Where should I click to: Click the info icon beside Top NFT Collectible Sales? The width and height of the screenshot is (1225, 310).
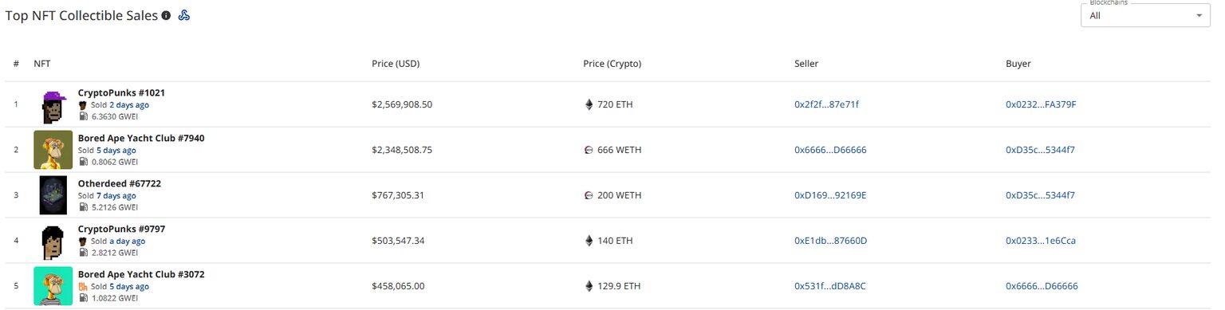point(166,15)
